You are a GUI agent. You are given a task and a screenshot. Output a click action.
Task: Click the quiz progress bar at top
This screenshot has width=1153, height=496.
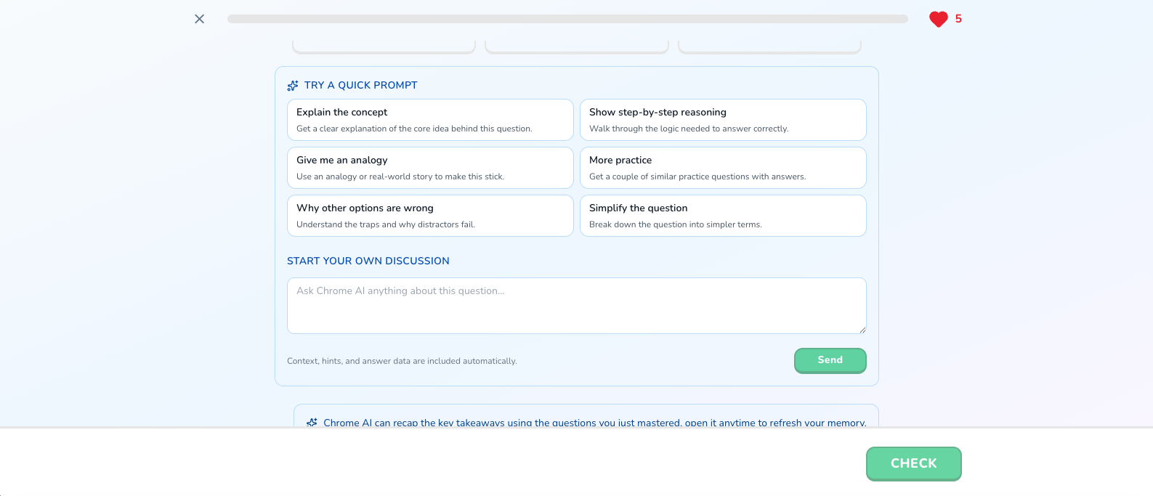pos(567,19)
